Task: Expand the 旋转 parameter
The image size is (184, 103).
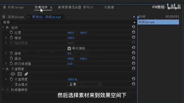Action: (6, 53)
